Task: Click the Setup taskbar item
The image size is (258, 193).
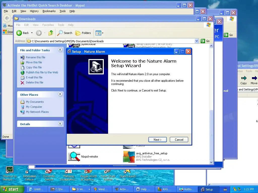Action: pyautogui.click(x=208, y=189)
